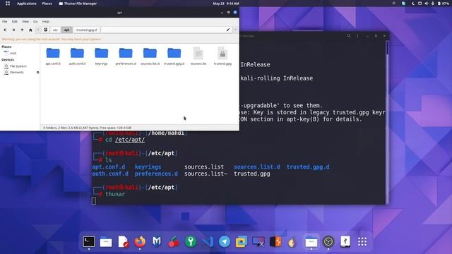This screenshot has width=452, height=254.
Task: Click 'Thunar File Manager' in top panel
Action: point(78,4)
